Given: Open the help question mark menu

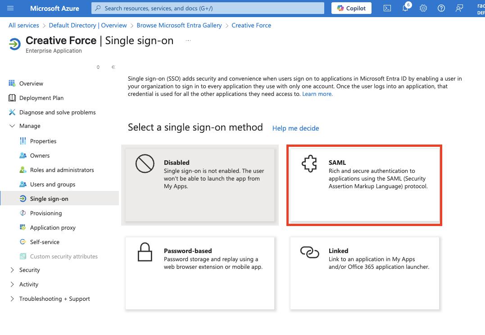Looking at the screenshot, I should [x=441, y=9].
